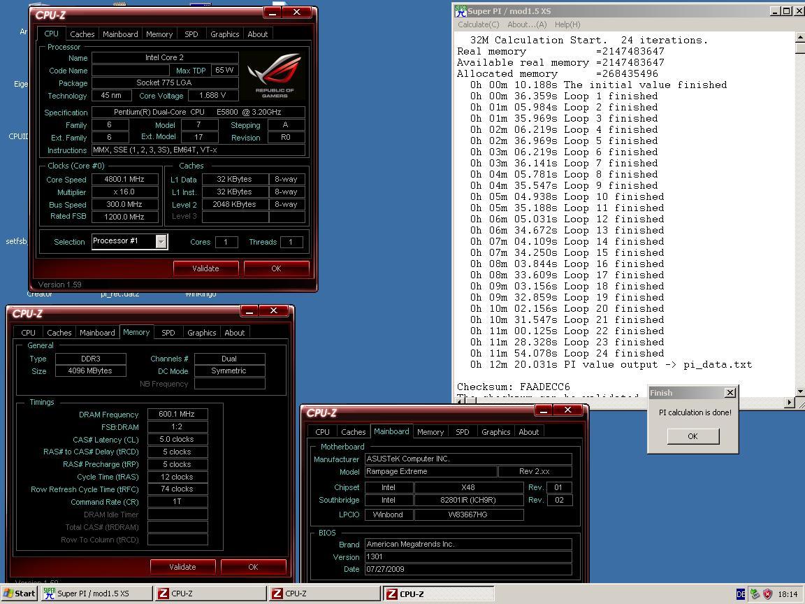The width and height of the screenshot is (805, 604).
Task: Open SPD tab in the Mainboard CPU-Z window
Action: point(463,432)
